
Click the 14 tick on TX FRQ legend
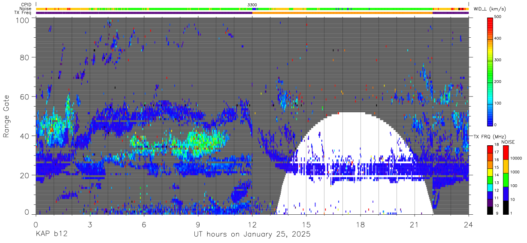[x=497, y=175]
